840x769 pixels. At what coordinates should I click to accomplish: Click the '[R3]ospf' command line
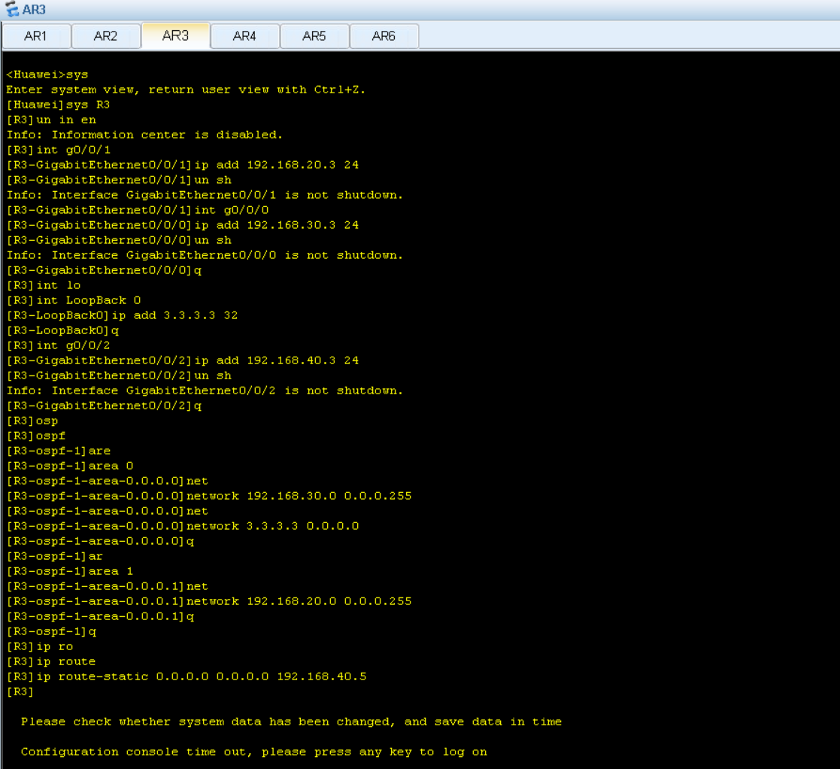click(36, 436)
